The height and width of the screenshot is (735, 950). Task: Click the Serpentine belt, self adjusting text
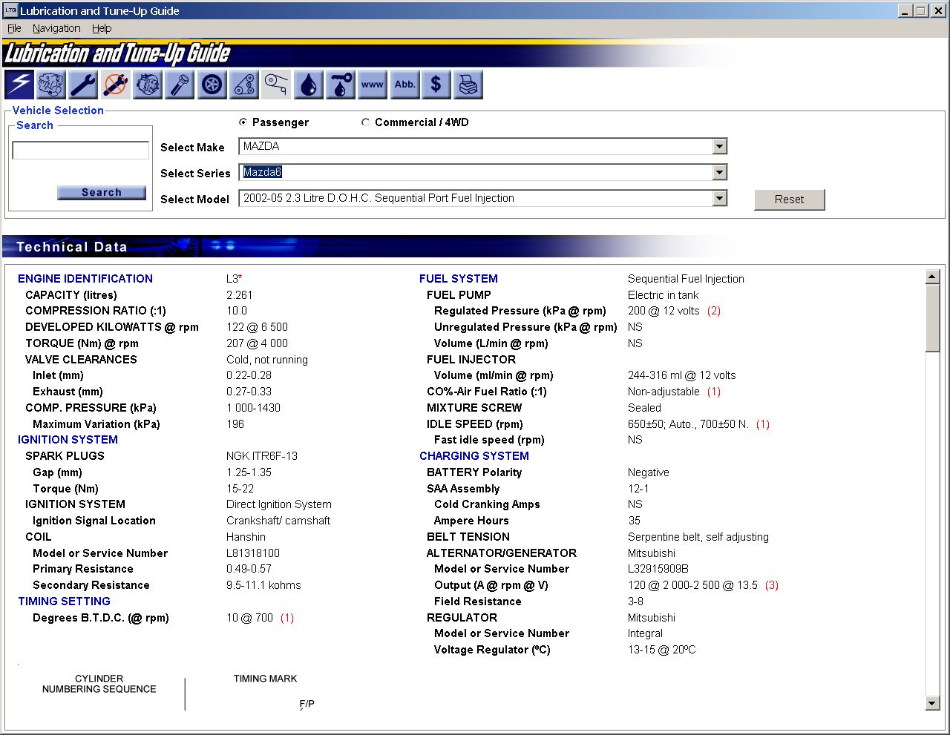(698, 537)
